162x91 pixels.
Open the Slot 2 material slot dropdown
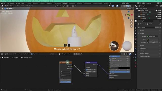(54, 54)
